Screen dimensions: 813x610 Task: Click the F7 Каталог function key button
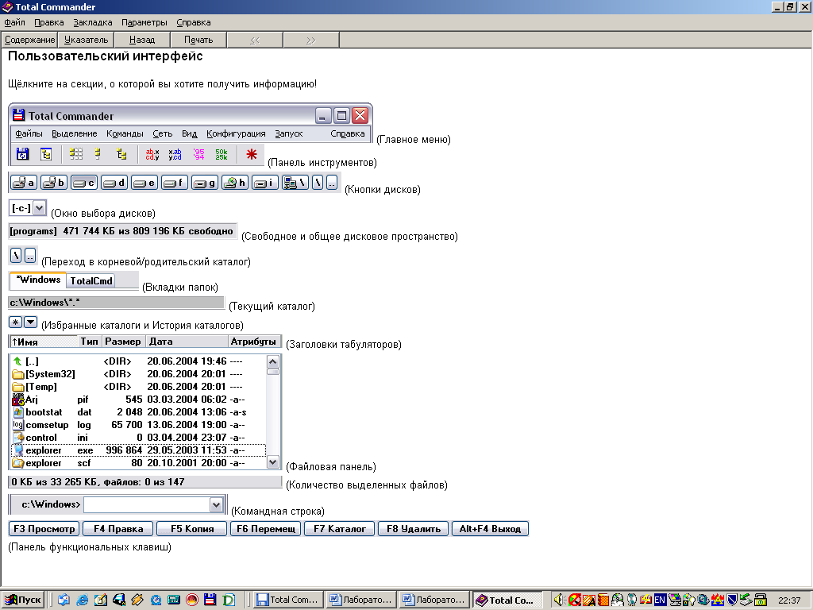pyautogui.click(x=340, y=528)
